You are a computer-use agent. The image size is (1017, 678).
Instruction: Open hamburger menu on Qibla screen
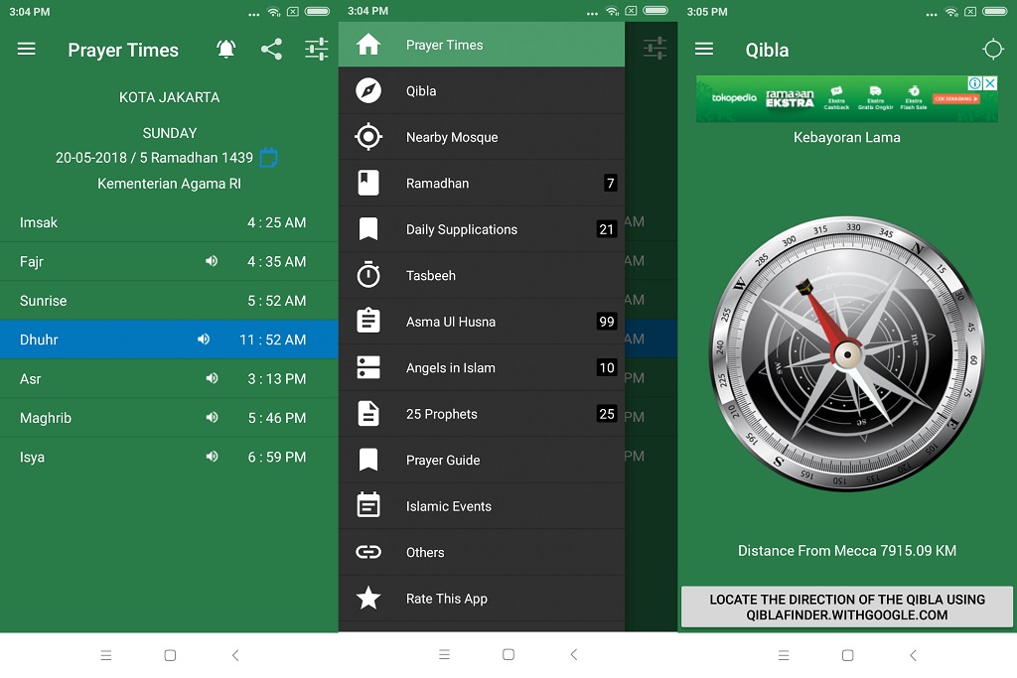click(x=704, y=50)
